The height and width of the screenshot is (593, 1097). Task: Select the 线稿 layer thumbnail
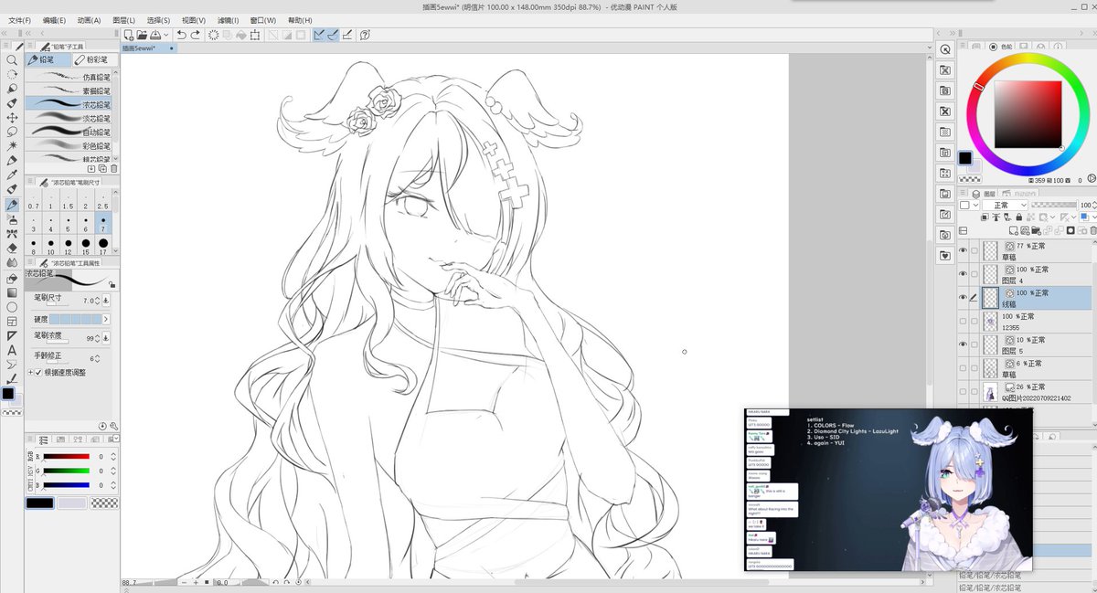[991, 298]
